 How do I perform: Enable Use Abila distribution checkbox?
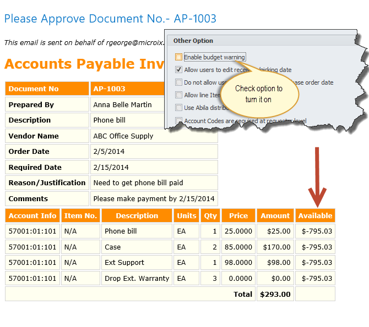(178, 108)
